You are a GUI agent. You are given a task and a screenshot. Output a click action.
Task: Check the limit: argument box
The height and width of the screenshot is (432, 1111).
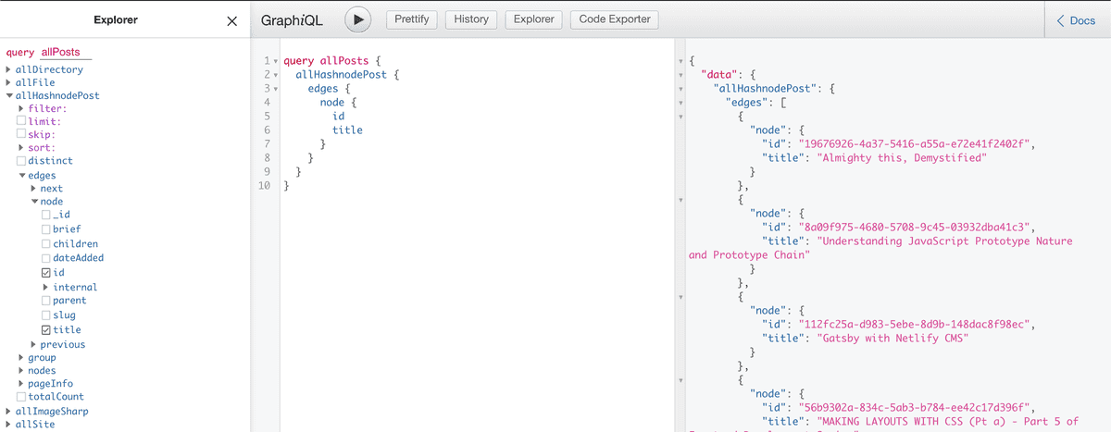tap(21, 121)
